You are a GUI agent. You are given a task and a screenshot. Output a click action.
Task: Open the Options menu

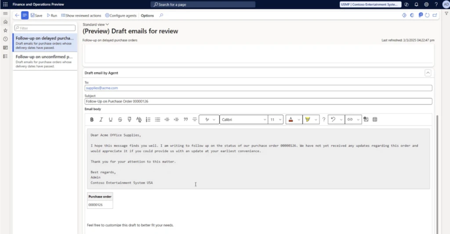(x=147, y=15)
